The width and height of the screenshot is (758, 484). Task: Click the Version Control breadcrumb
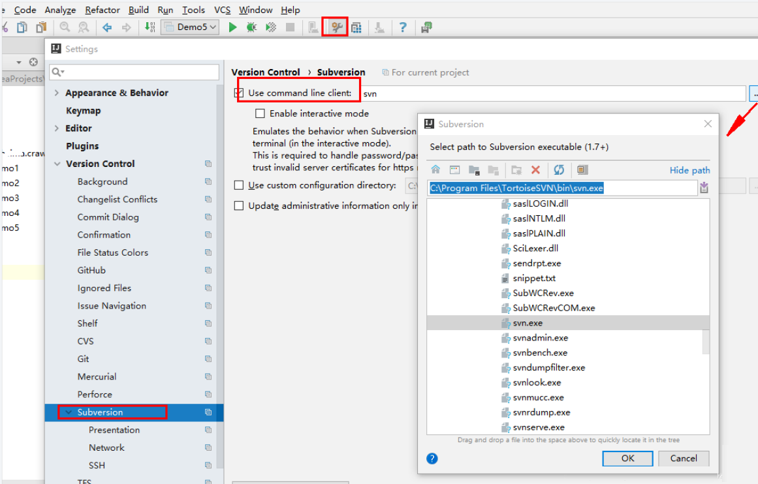point(265,72)
